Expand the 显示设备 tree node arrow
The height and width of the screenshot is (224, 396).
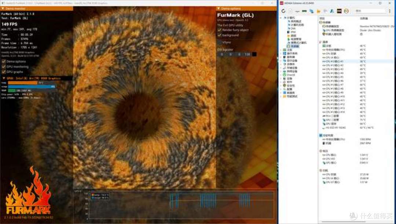click(281, 60)
